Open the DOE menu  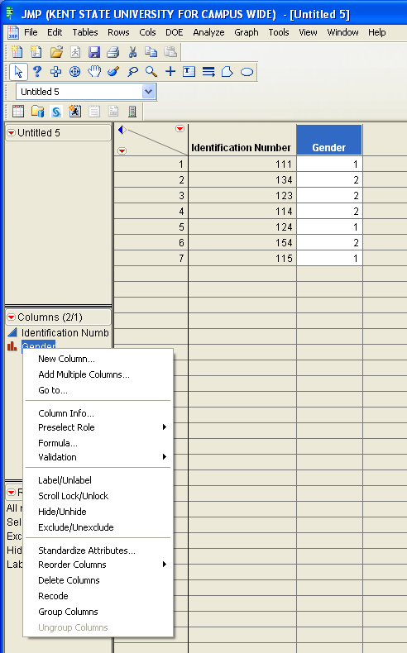[x=174, y=32]
